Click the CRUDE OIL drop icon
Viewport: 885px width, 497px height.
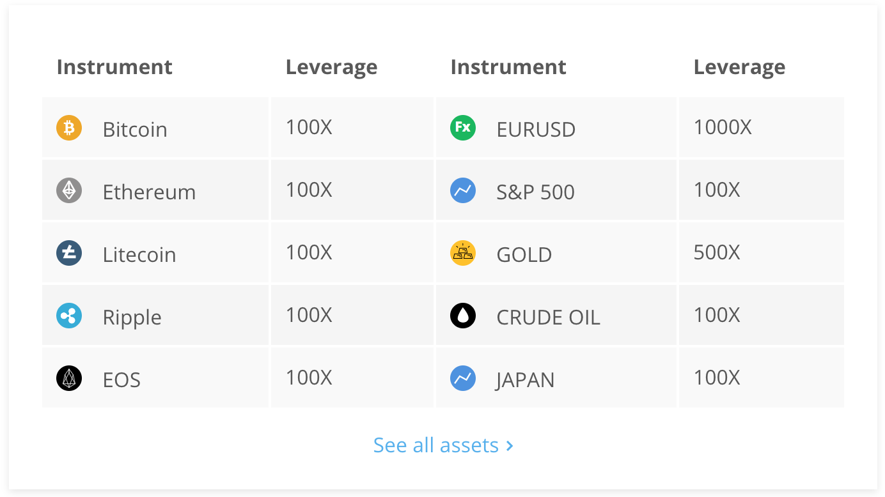463,316
